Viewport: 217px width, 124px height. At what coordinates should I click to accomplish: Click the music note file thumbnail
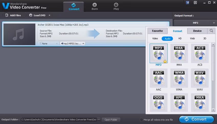(19, 34)
